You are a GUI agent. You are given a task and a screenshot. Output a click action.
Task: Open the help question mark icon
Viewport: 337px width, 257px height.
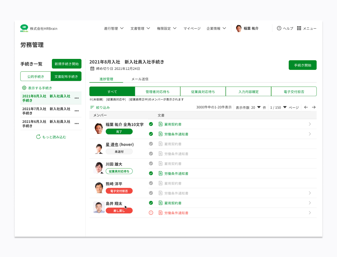point(279,28)
